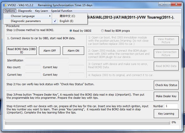The width and height of the screenshot is (185, 133).
Task: Minimize the VVDI2 window
Action: tap(162, 4)
